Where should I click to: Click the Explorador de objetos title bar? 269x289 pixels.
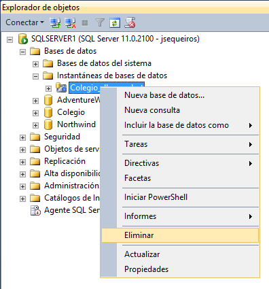click(x=134, y=7)
